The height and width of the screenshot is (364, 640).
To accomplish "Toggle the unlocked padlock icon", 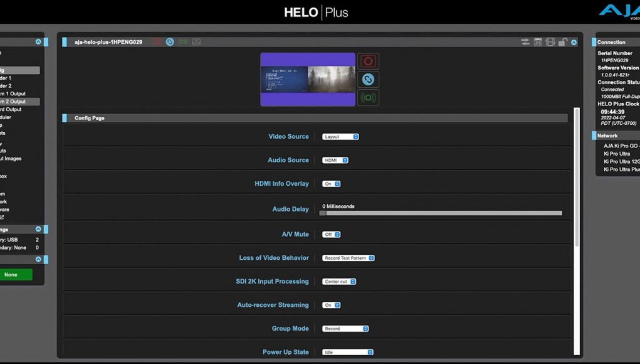I will (x=562, y=42).
